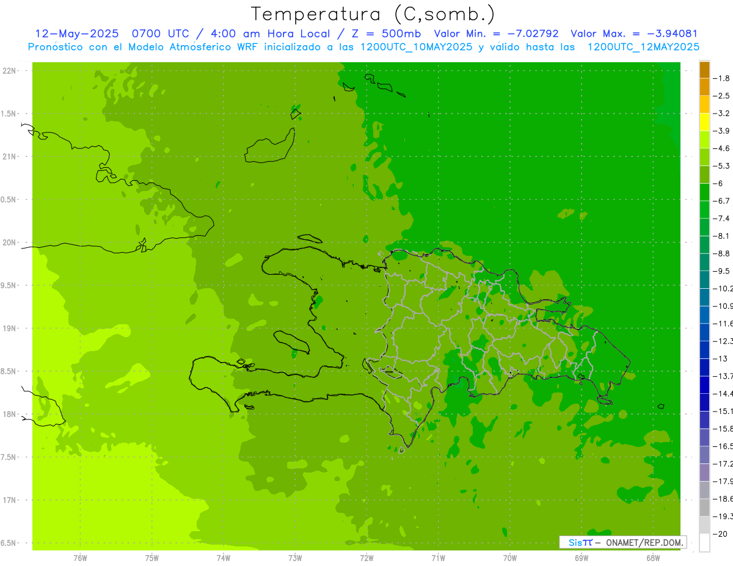Click the "-1.8" colorbar label
This screenshot has width=733, height=566.
(x=722, y=78)
